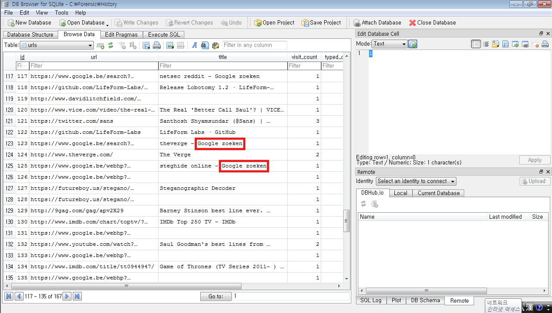The width and height of the screenshot is (552, 313).
Task: Switch to the Execute SQL tab
Action: click(x=164, y=34)
